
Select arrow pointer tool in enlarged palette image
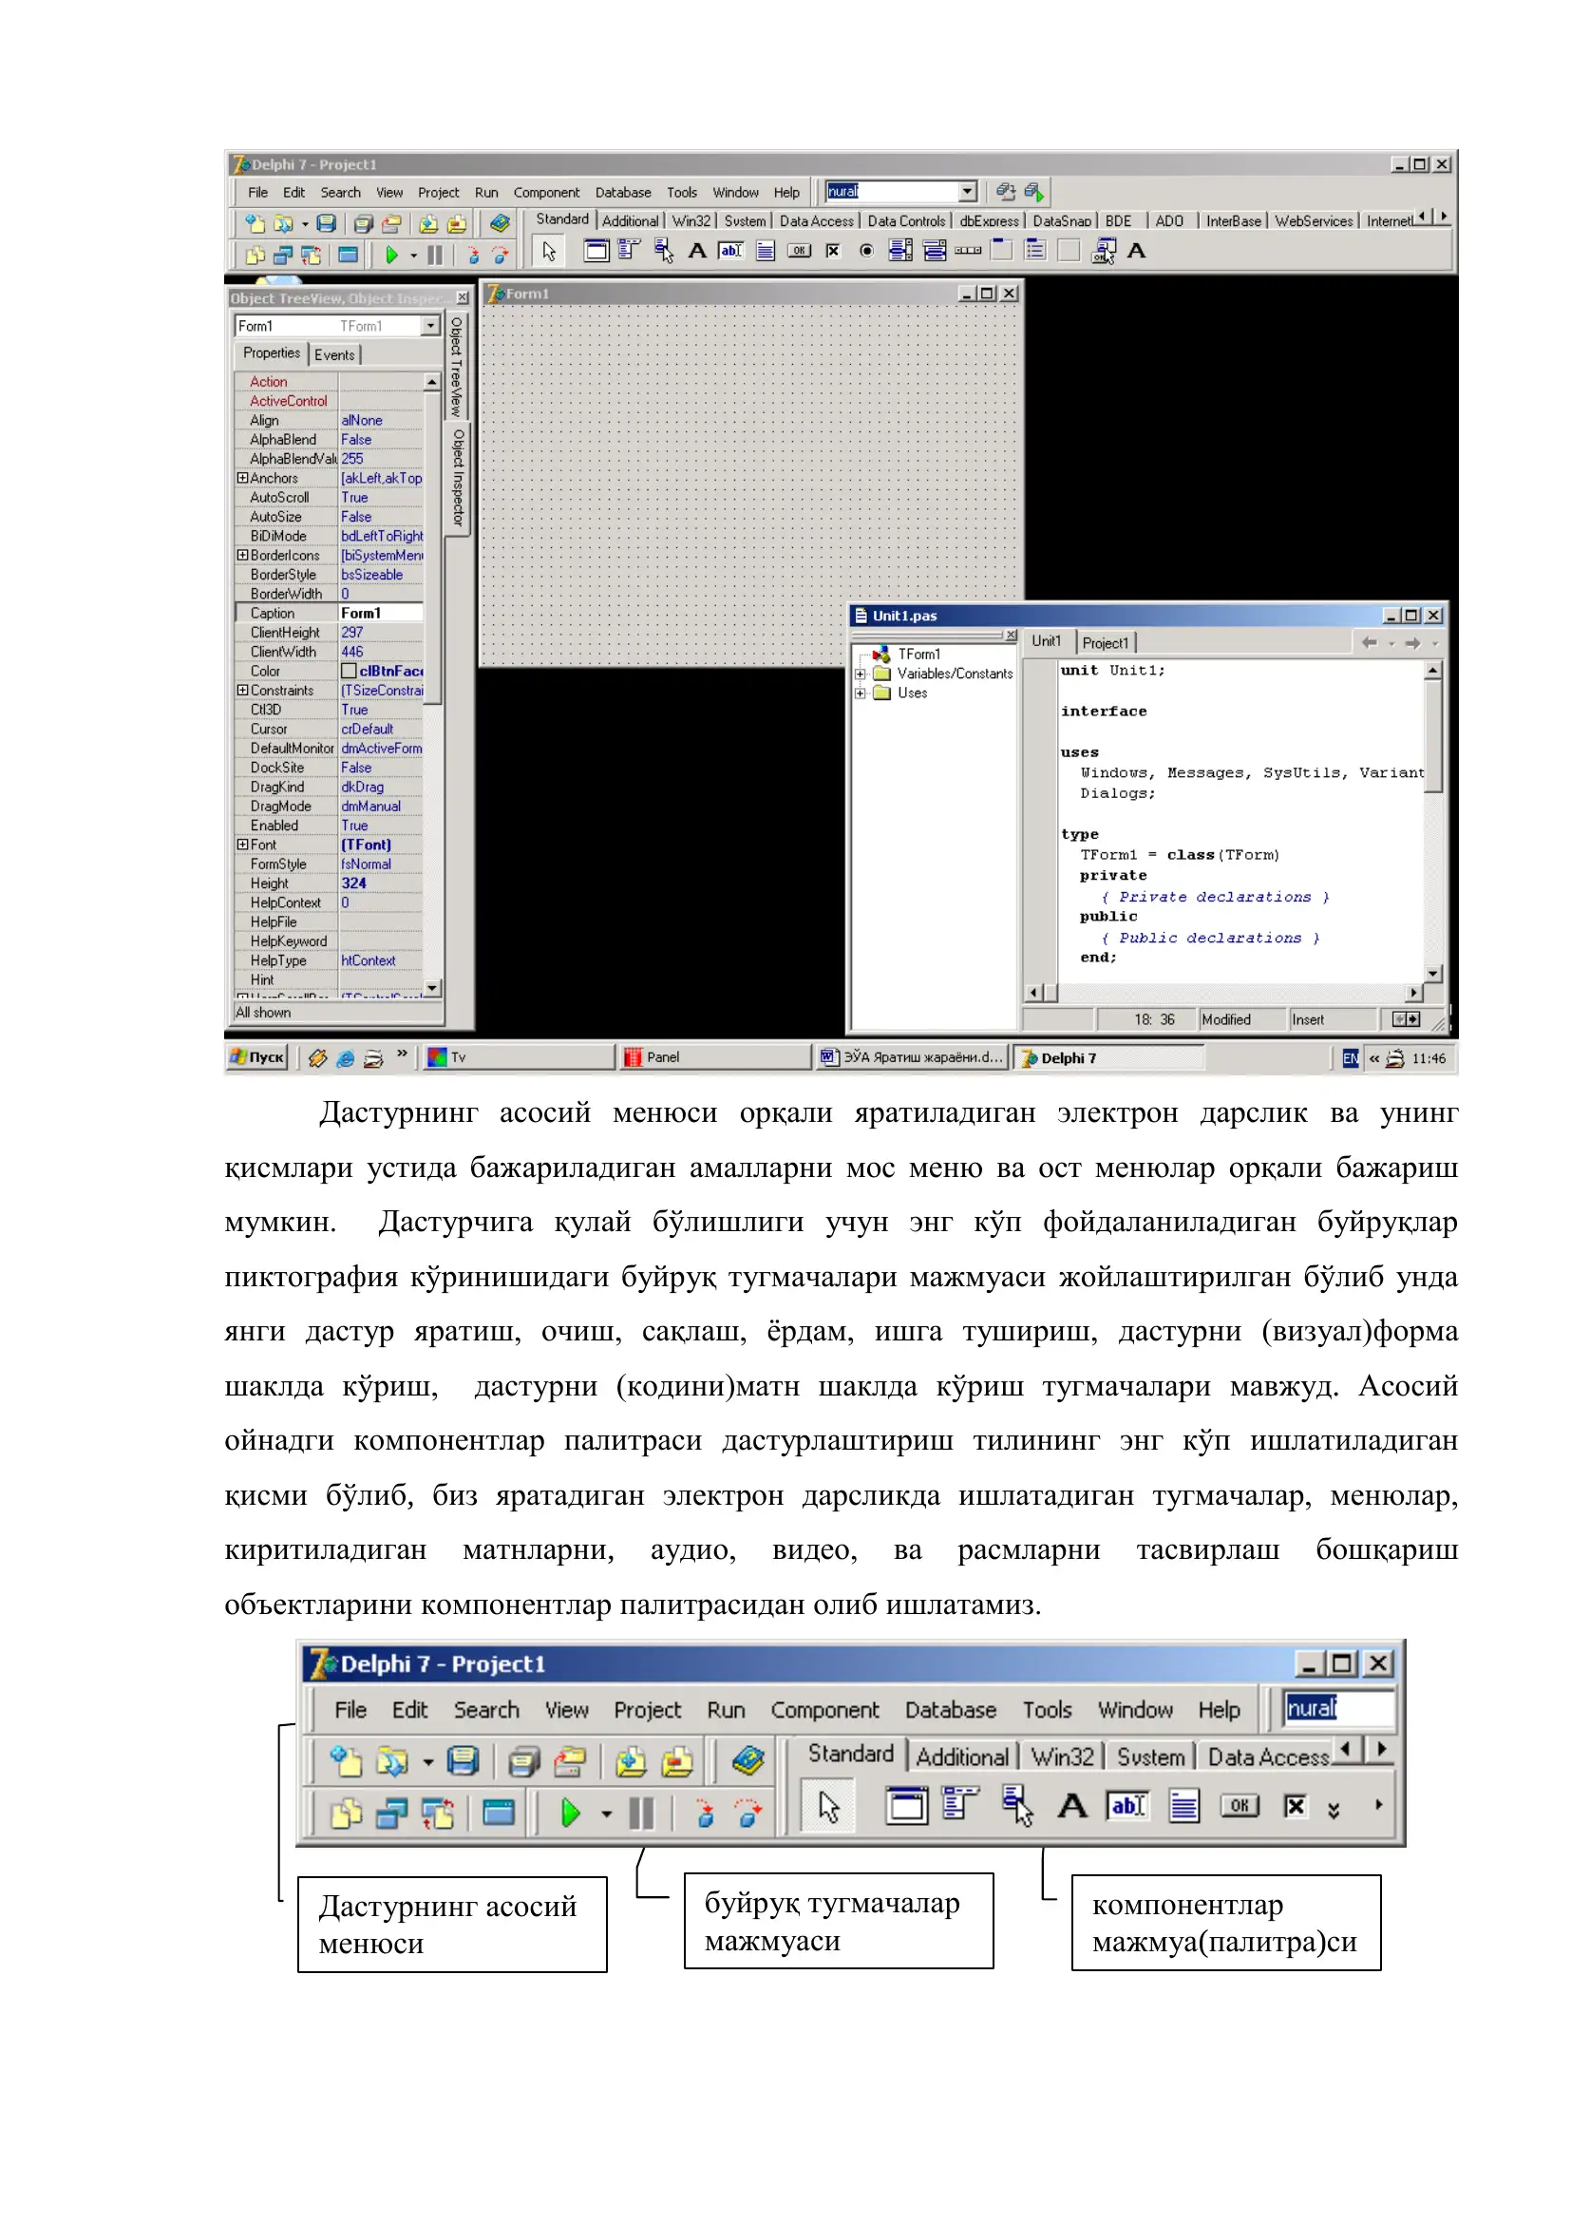(829, 1807)
